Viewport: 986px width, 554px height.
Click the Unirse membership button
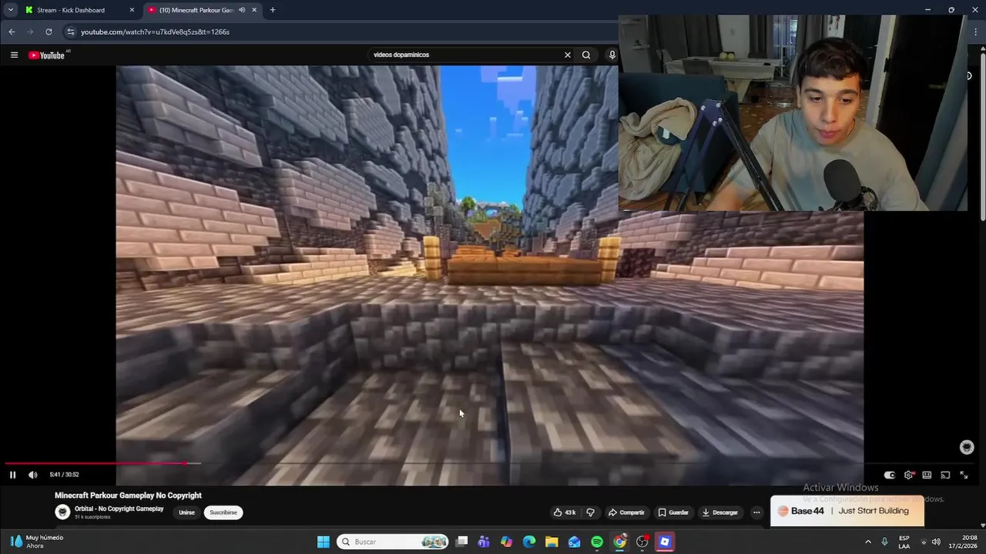click(x=186, y=512)
